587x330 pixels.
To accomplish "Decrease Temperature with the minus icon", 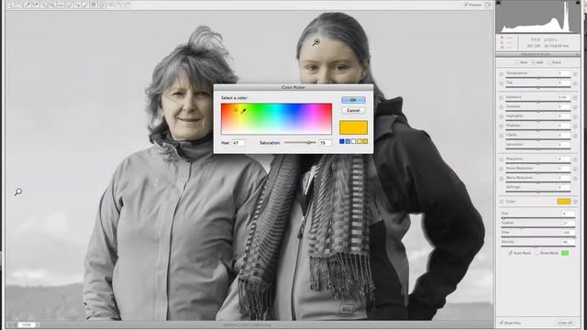I will [x=502, y=74].
